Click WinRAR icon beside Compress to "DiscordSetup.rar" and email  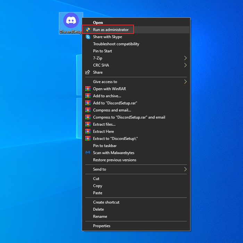tap(88, 117)
